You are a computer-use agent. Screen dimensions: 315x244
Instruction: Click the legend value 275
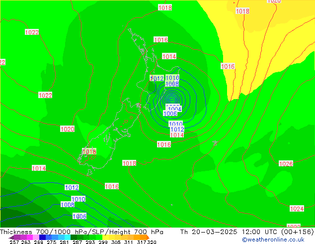52,242
